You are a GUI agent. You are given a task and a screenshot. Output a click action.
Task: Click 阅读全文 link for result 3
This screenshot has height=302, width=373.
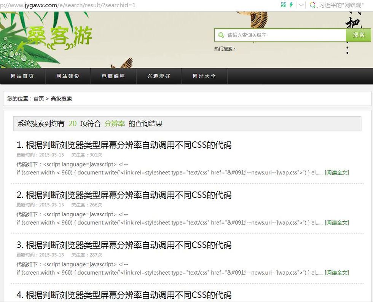[337, 273]
